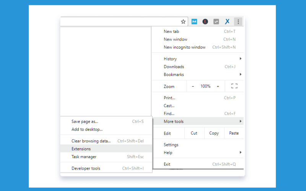This screenshot has height=191, width=306.
Task: Enter fullscreen mode via Zoom row icon
Action: point(234,86)
